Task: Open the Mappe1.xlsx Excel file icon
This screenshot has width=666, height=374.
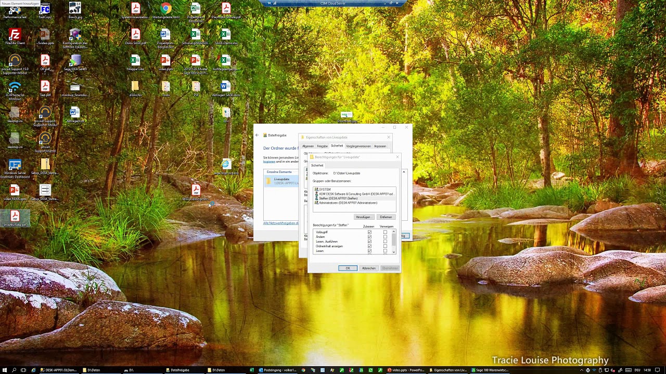Action: pyautogui.click(x=136, y=63)
